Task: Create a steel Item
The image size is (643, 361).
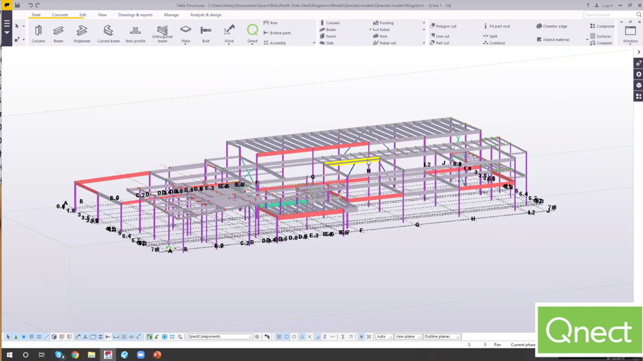Action: [271, 23]
